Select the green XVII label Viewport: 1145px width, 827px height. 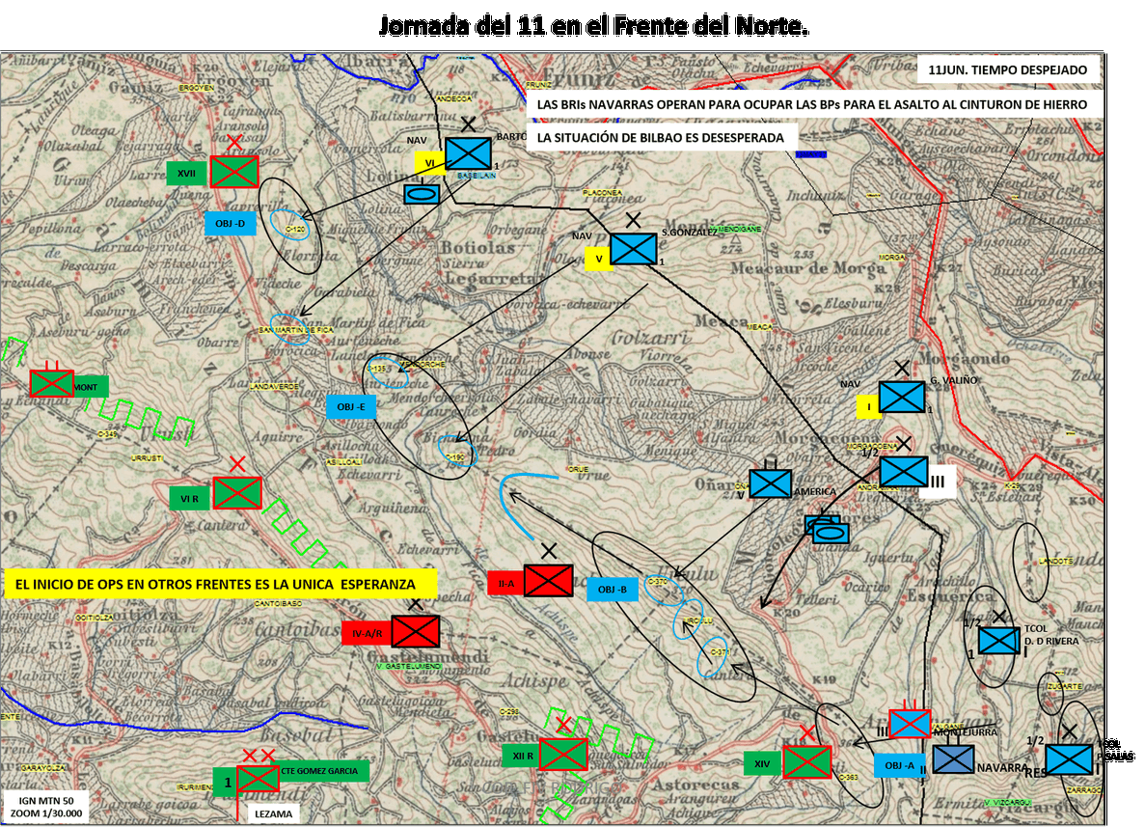pos(187,173)
